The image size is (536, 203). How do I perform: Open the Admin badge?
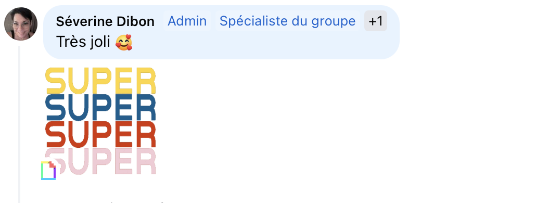[187, 21]
